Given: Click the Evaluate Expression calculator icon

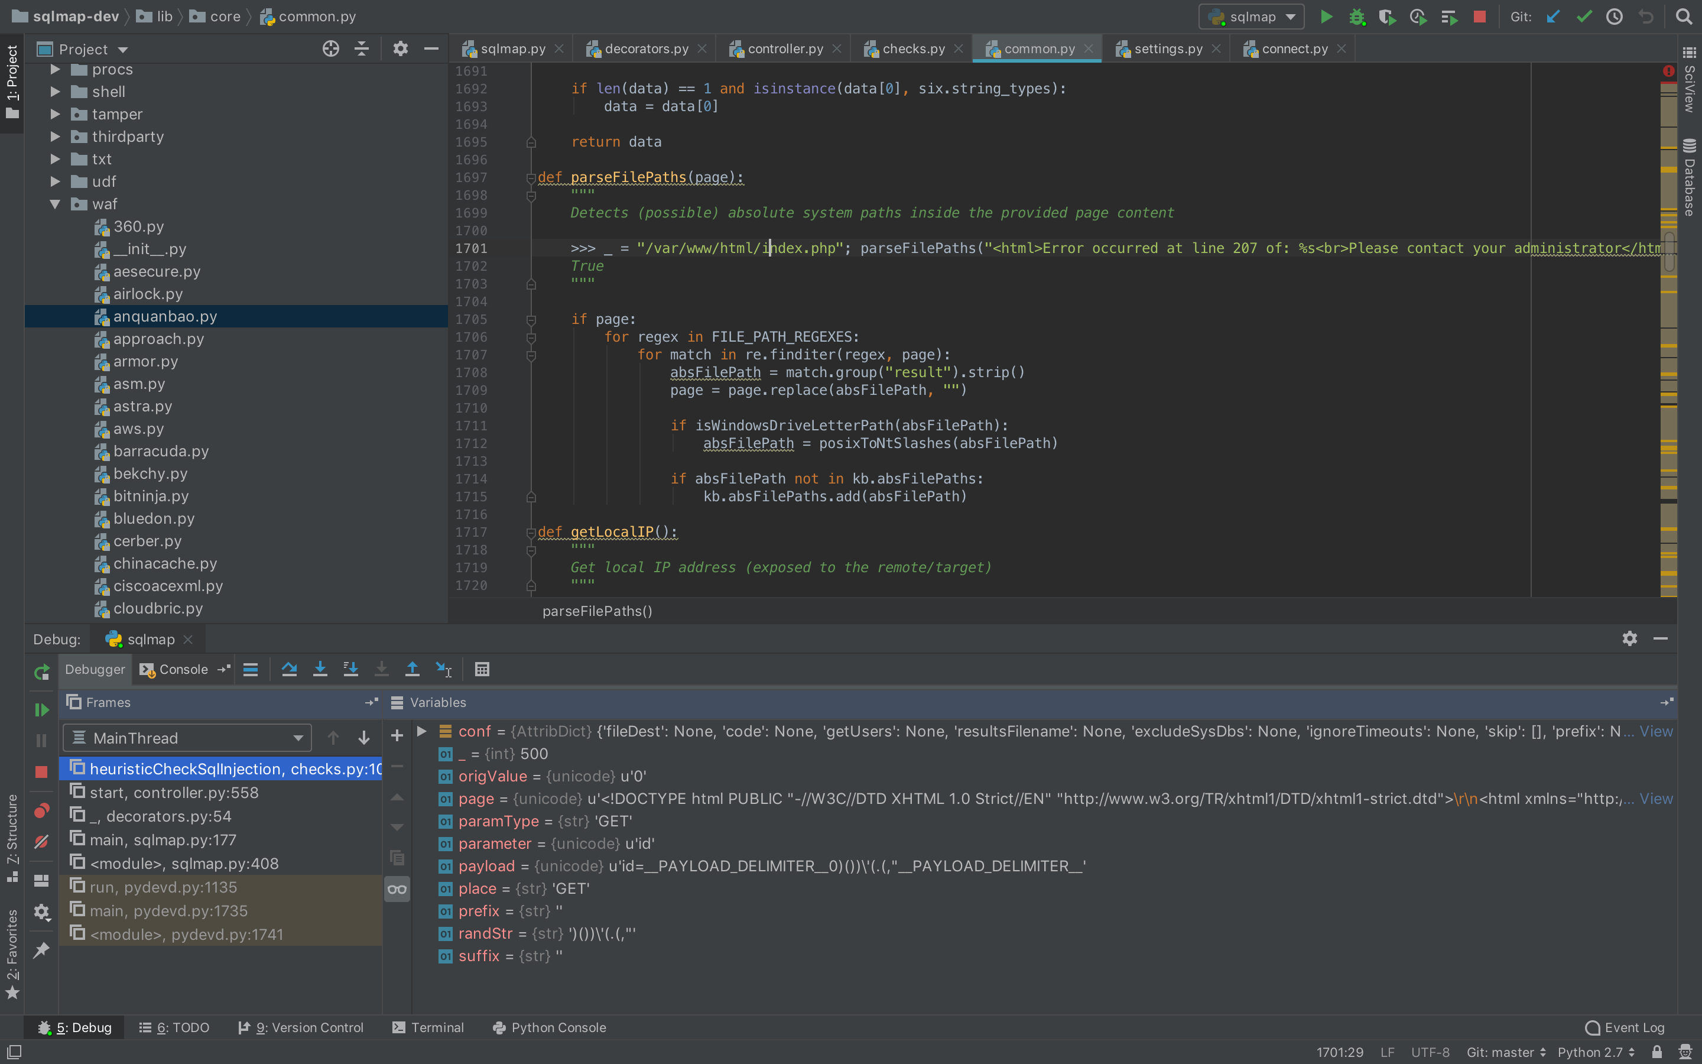Looking at the screenshot, I should pyautogui.click(x=482, y=669).
